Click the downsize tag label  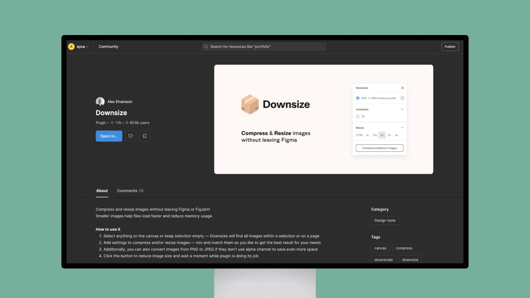[x=410, y=259]
